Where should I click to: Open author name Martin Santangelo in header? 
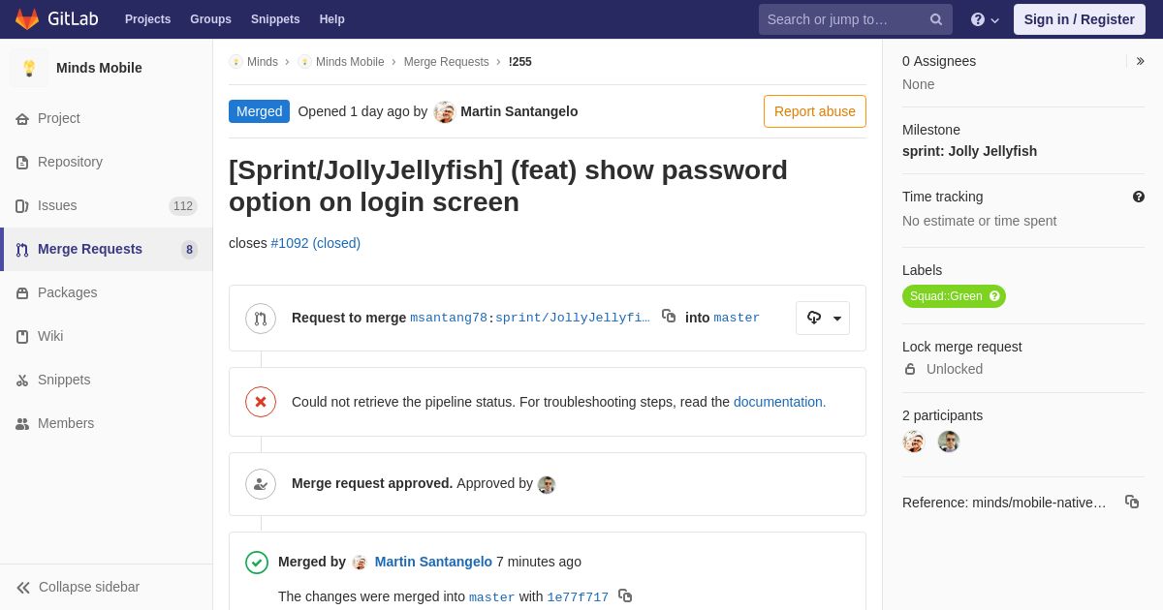519,111
